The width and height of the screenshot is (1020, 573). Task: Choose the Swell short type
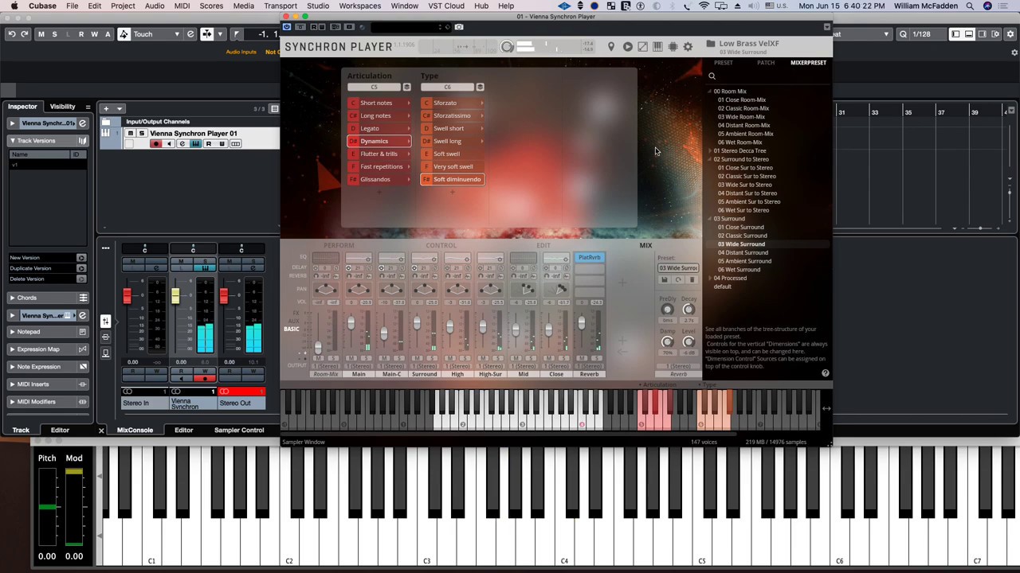click(453, 128)
